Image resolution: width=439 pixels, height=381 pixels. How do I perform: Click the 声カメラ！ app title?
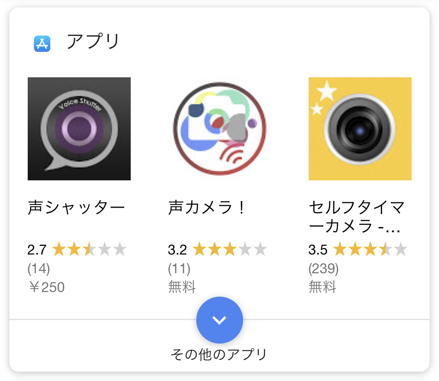[207, 208]
